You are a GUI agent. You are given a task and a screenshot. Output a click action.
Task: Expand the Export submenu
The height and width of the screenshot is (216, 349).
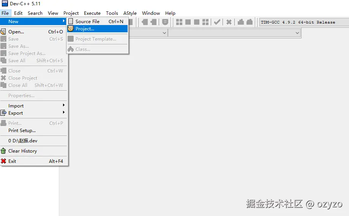[x=33, y=113]
